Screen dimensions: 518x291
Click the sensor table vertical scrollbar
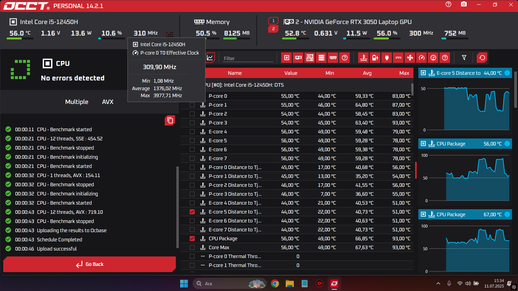coord(412,89)
